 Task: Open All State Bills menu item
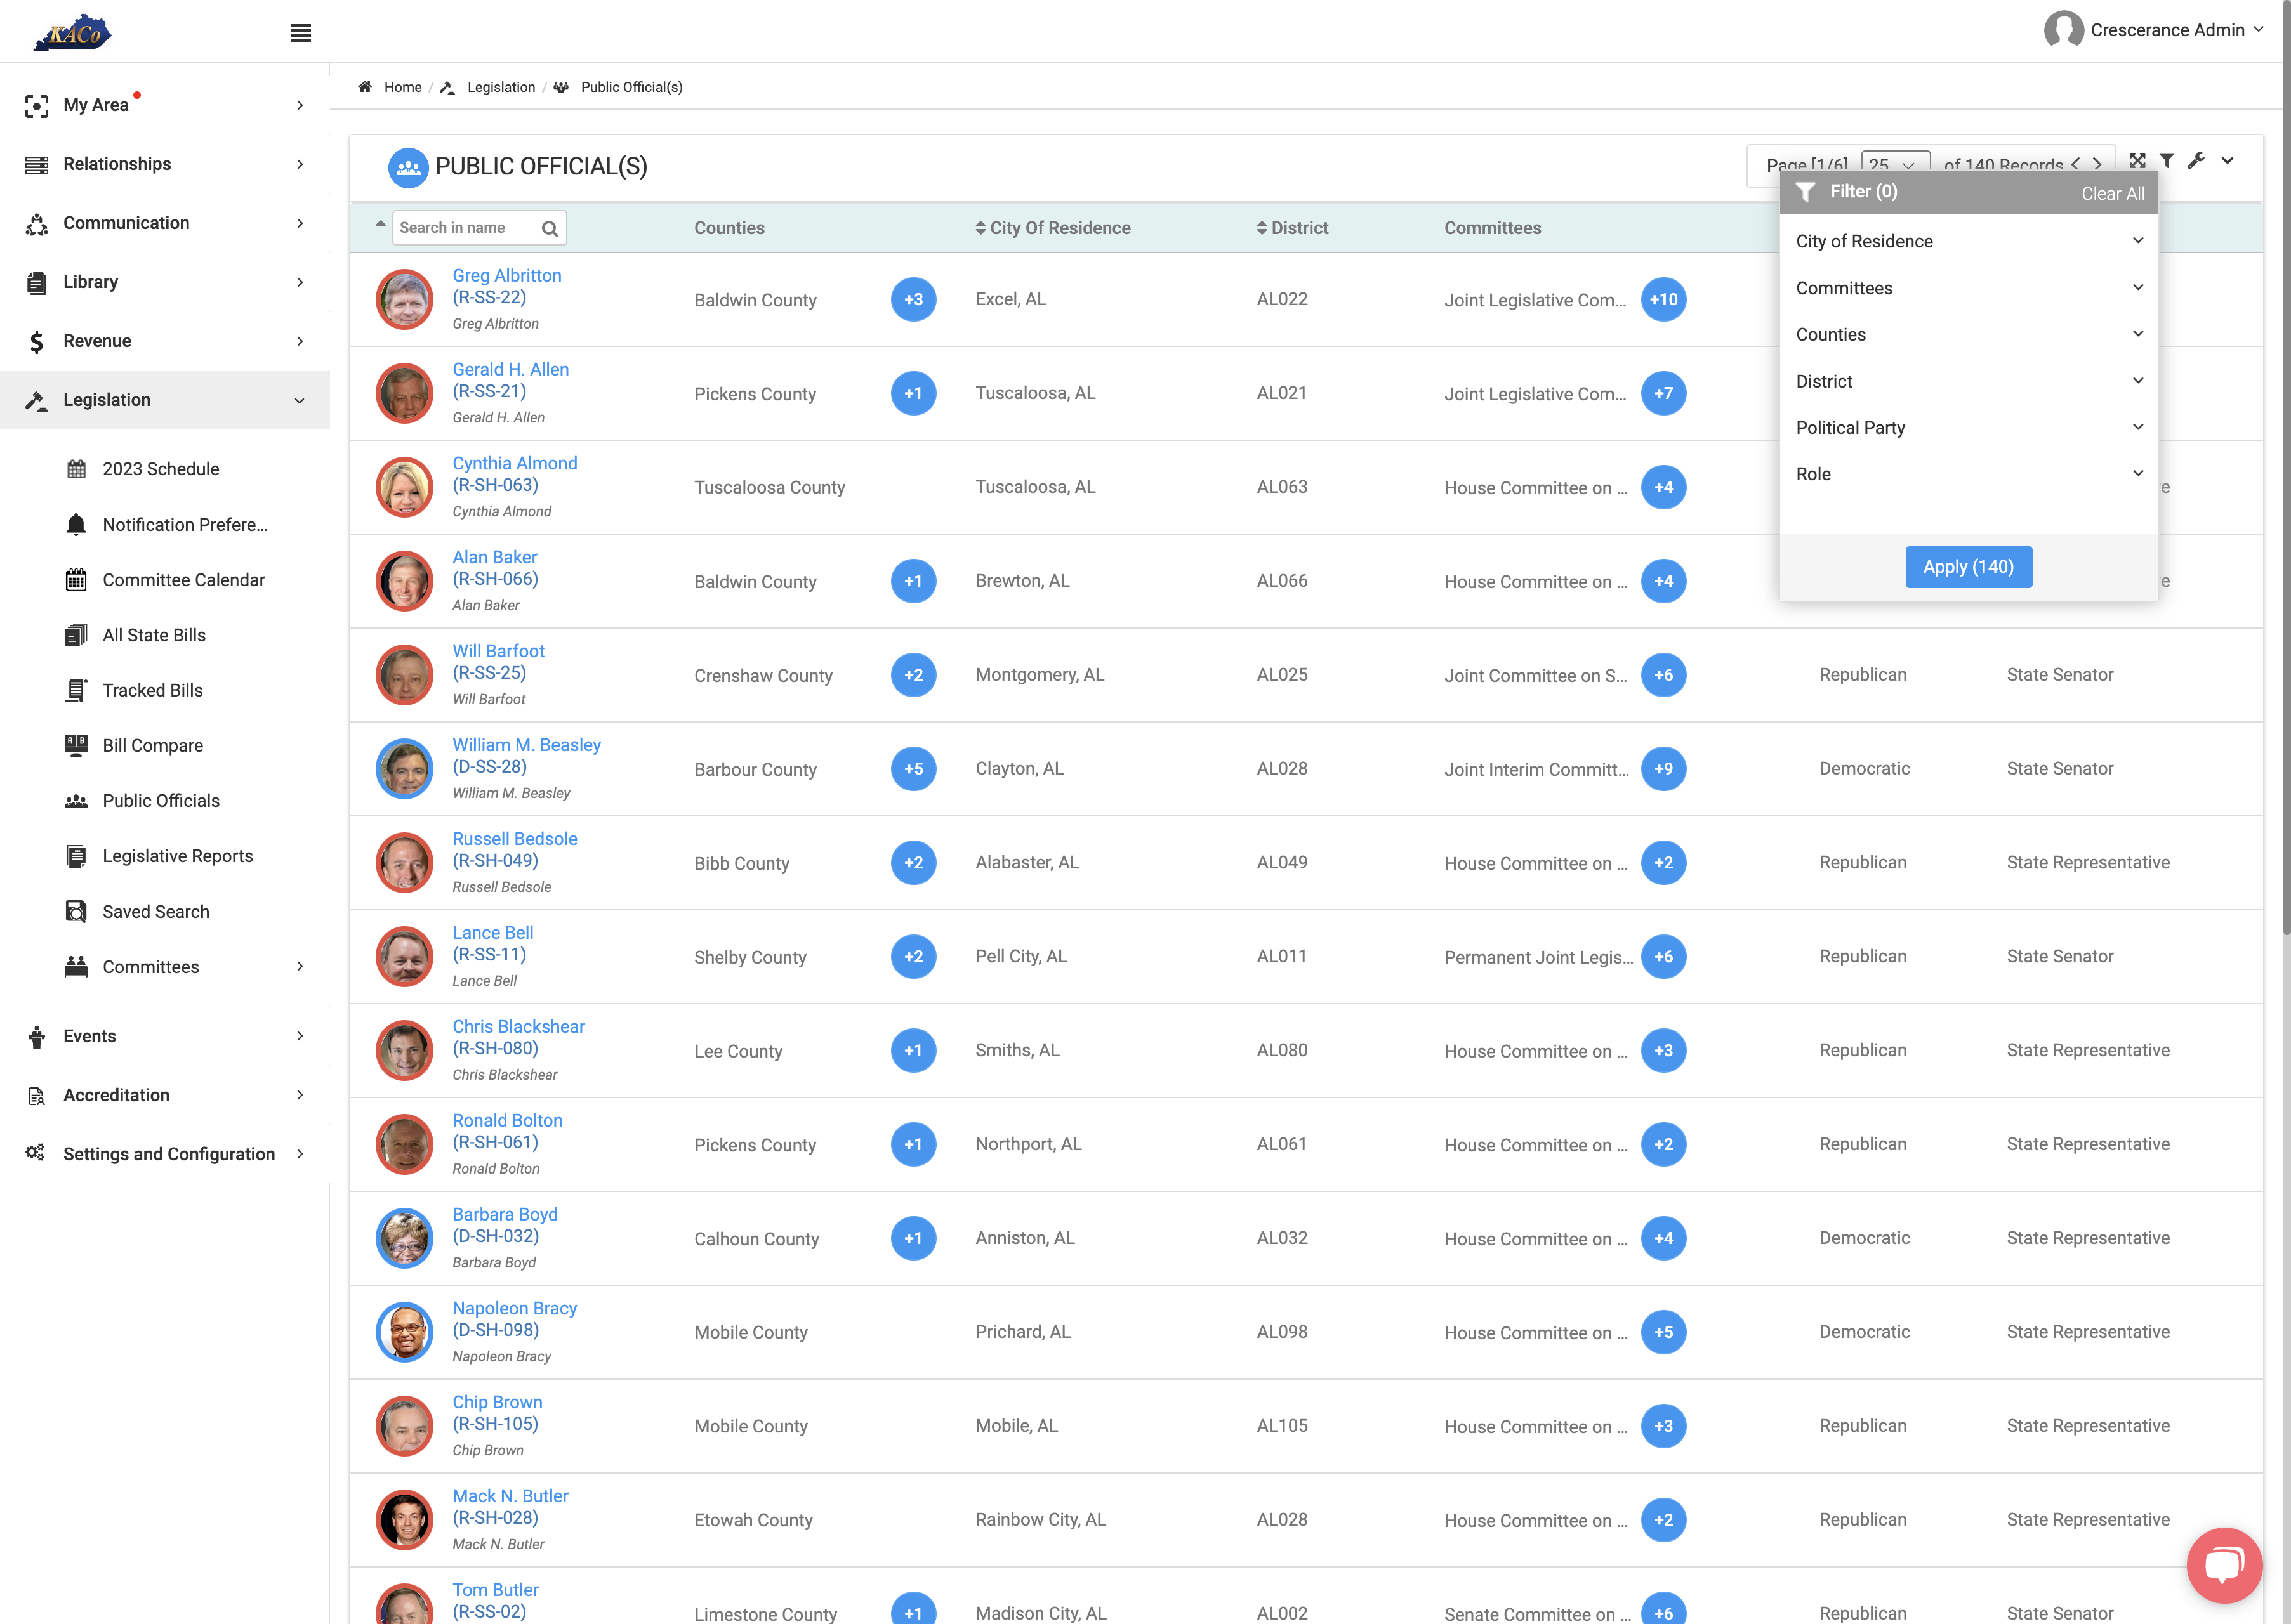coord(154,635)
